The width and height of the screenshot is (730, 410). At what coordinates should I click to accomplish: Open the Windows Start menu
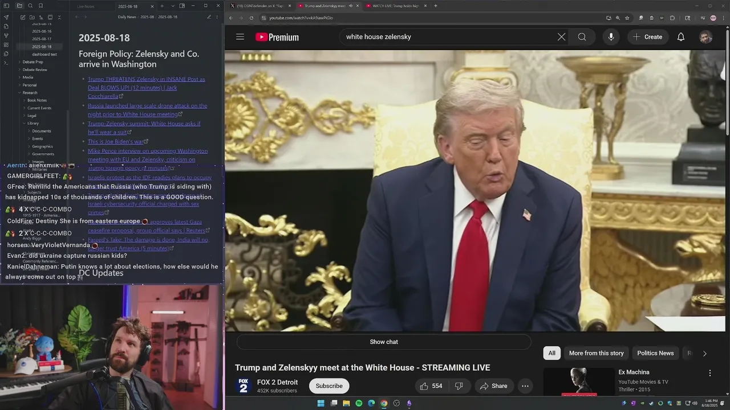(321, 403)
